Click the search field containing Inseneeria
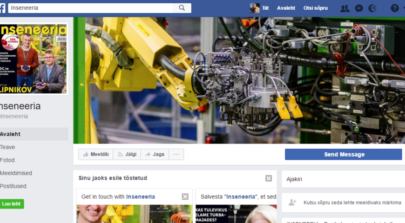Screen dimensions: 405x223 [x=90, y=8]
